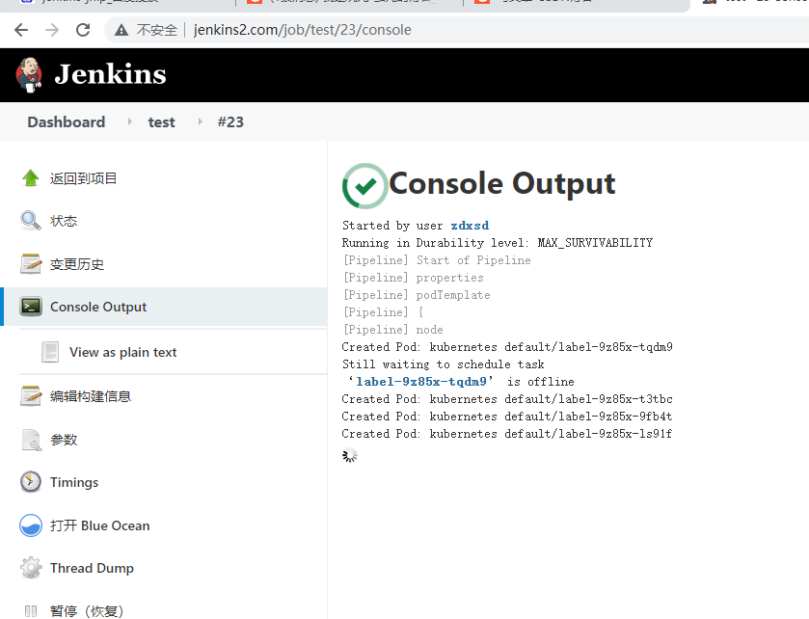Click the Jenkins title text in header
The image size is (809, 619).
[x=111, y=74]
